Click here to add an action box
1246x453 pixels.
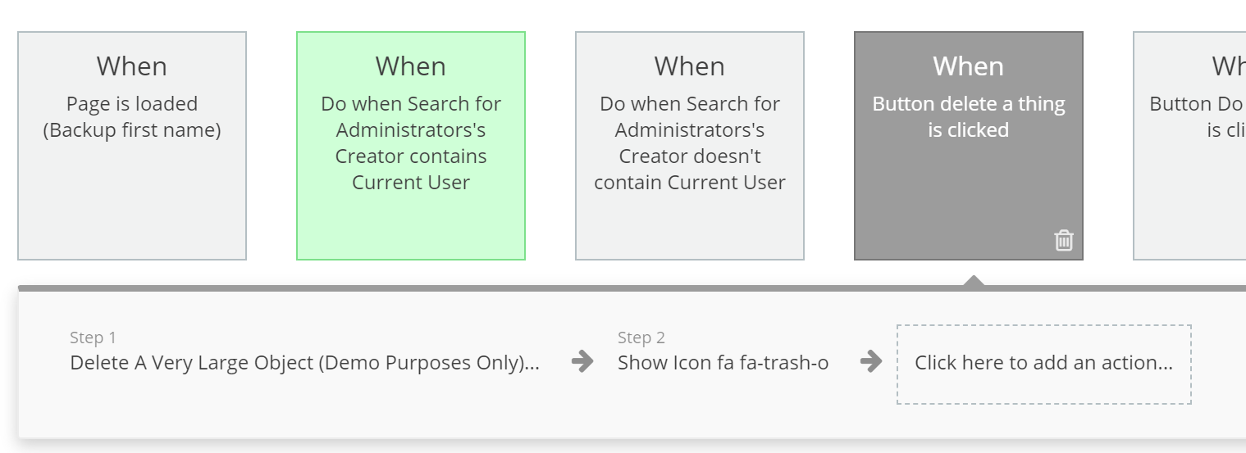(x=1044, y=364)
